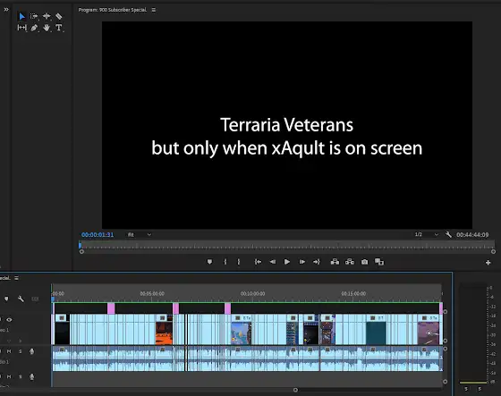501x396 pixels.
Task: Click the Audio 1 waveform clip
Action: 248,358
